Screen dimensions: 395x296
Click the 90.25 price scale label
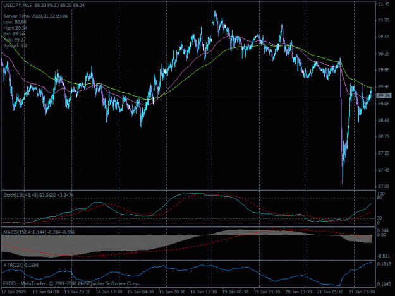coord(384,54)
